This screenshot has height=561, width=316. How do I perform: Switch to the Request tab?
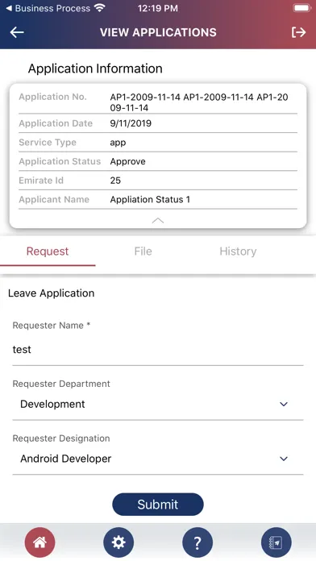coord(48,251)
